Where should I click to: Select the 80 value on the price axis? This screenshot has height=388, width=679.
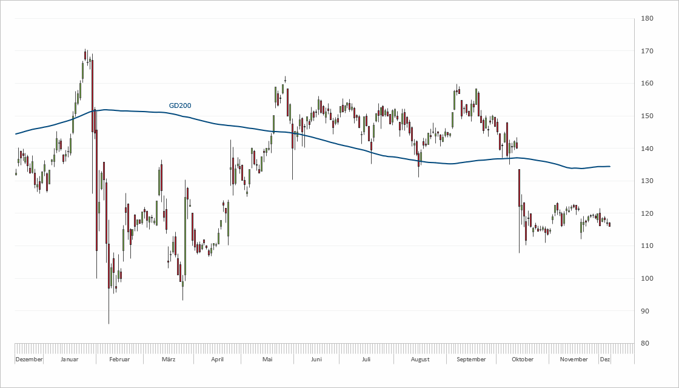(645, 343)
